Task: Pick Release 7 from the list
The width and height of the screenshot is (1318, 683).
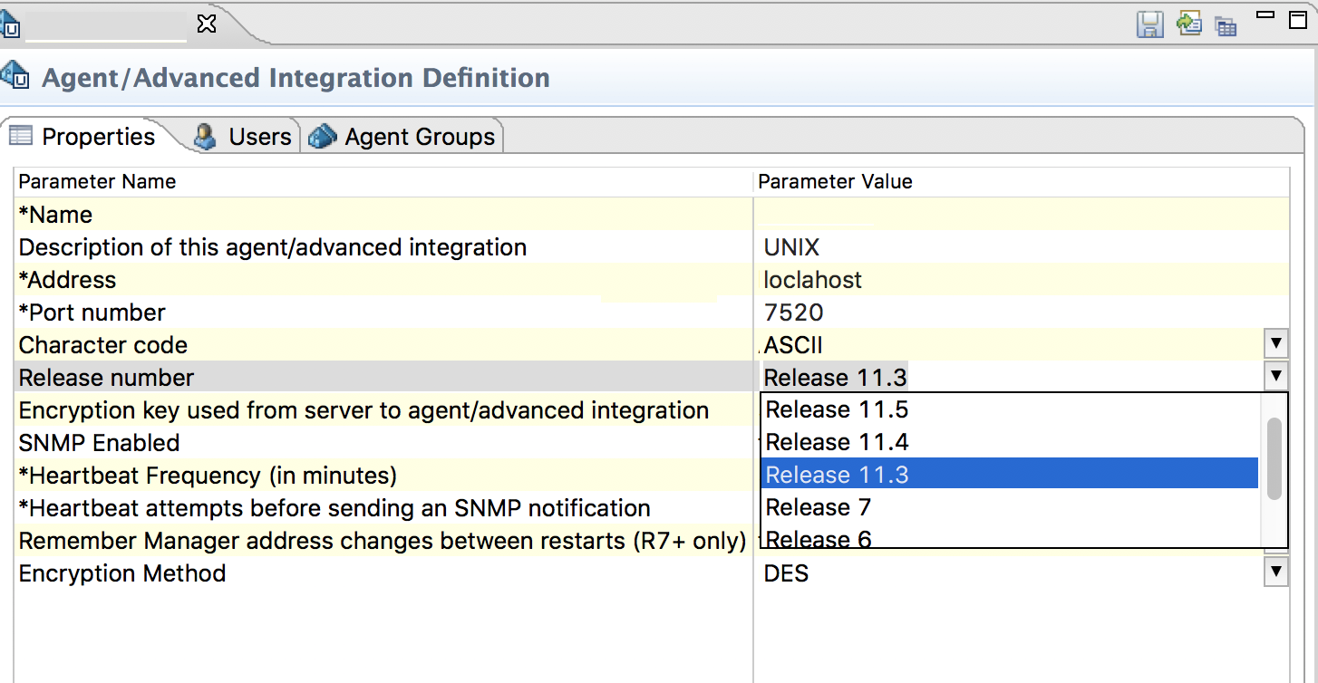Action: (818, 507)
